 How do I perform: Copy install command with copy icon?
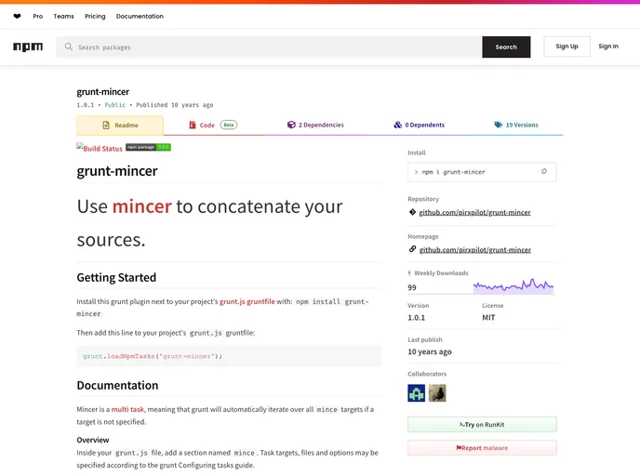(x=543, y=172)
